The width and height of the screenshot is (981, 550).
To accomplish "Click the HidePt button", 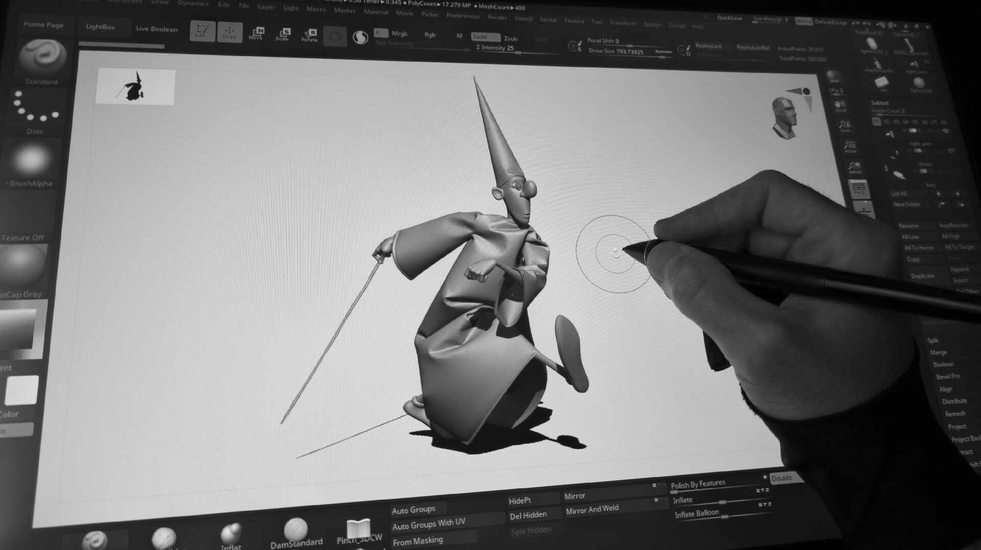I will (x=533, y=500).
